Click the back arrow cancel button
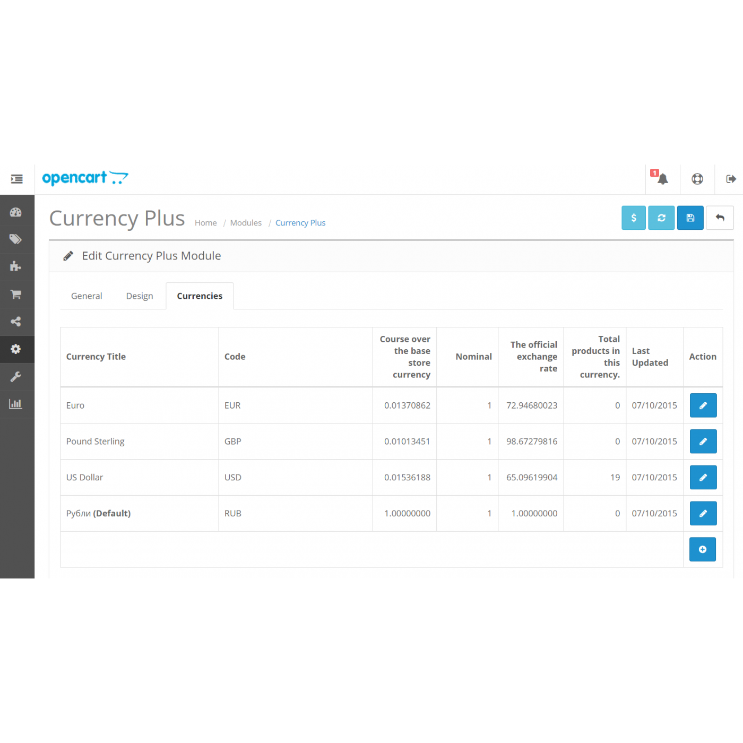Viewport: 743px width, 743px height. pos(720,218)
